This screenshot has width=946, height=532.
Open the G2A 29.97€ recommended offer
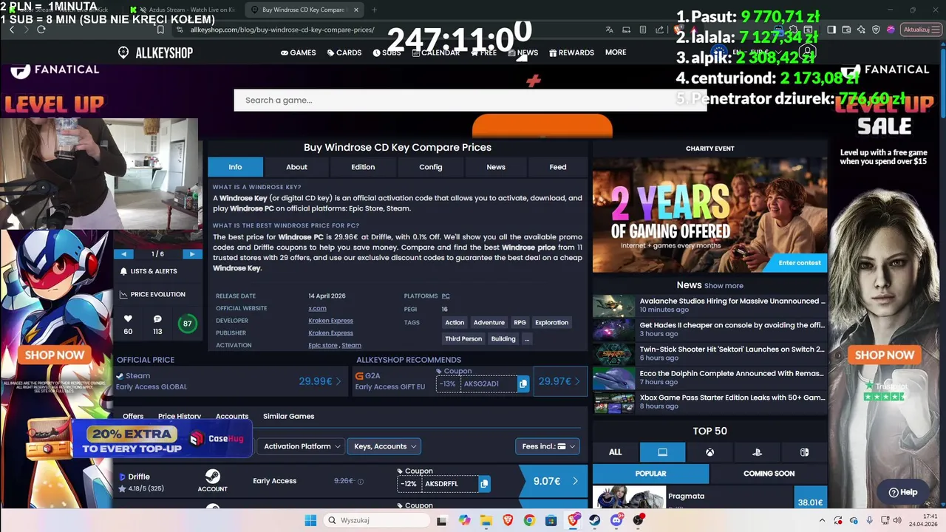click(559, 381)
